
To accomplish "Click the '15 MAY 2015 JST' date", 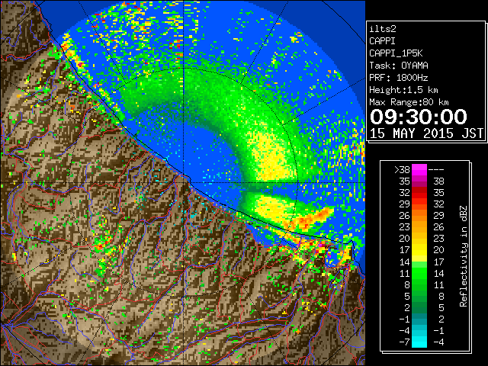I will click(x=427, y=133).
